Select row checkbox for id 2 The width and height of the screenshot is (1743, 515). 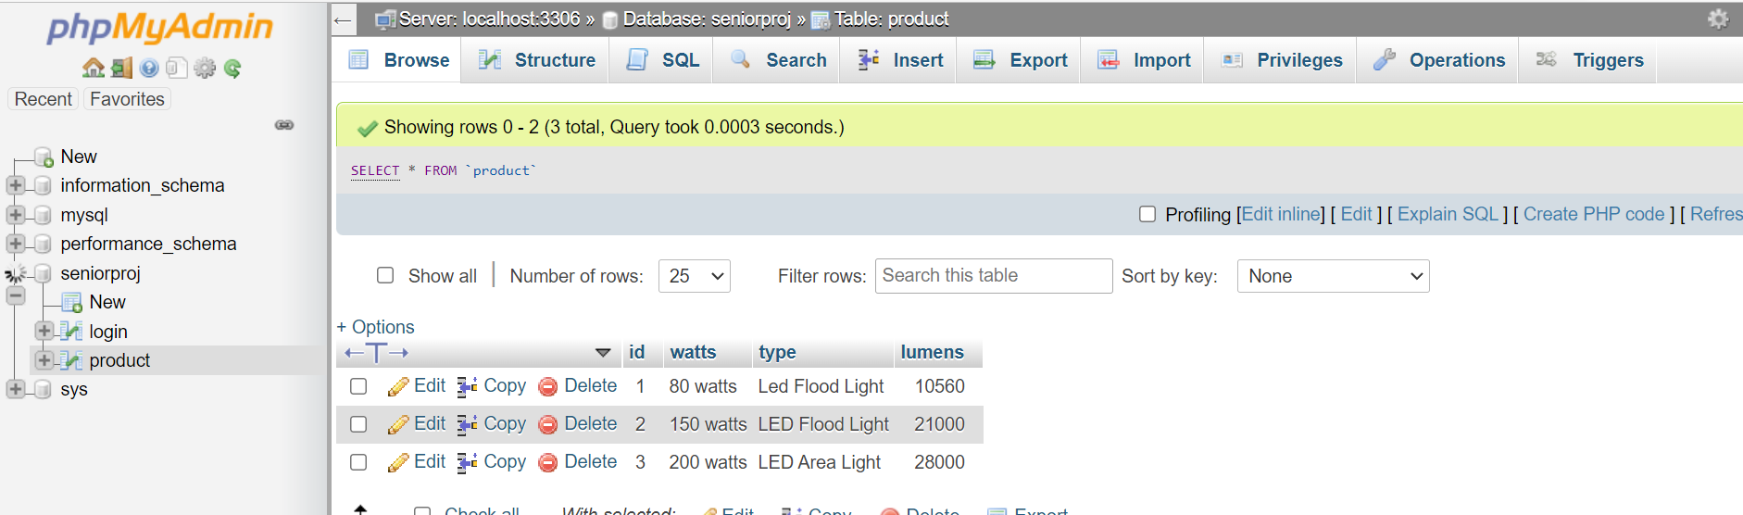[358, 424]
